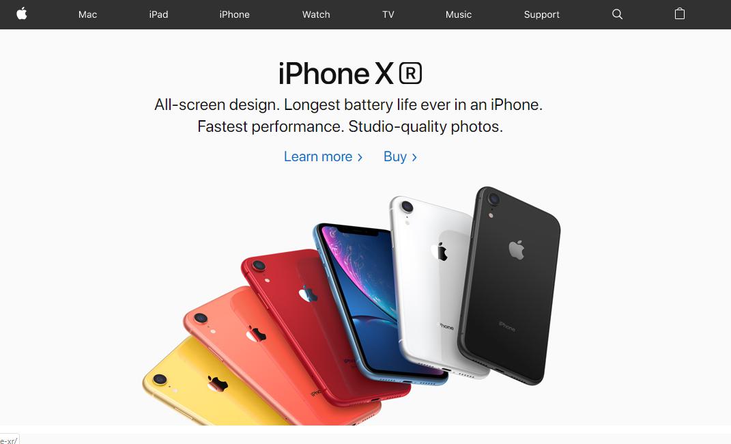Click the XR badge in the headline
Viewport: 731px width, 444px height.
pyautogui.click(x=410, y=73)
